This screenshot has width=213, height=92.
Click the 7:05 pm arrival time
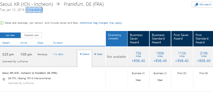click(x=26, y=54)
